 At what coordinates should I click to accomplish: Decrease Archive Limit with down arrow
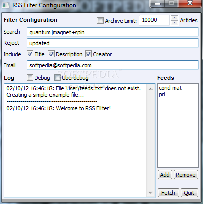(x=174, y=23)
